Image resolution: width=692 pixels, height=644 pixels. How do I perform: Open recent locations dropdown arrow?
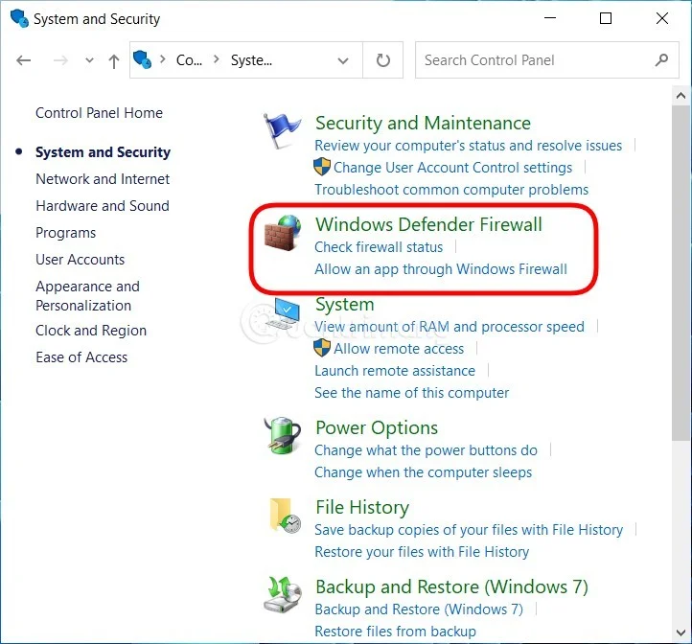[x=89, y=60]
